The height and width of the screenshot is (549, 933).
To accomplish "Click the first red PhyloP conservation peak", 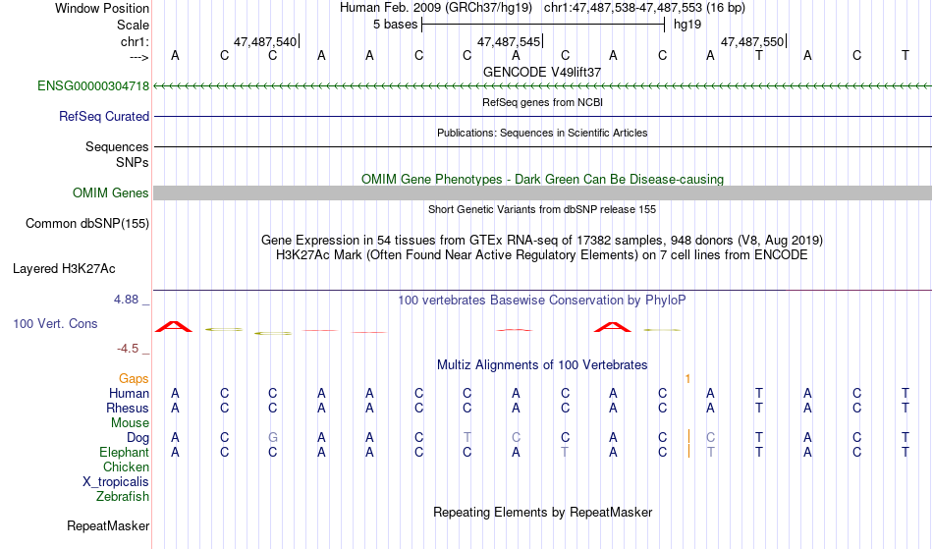I will coord(174,326).
